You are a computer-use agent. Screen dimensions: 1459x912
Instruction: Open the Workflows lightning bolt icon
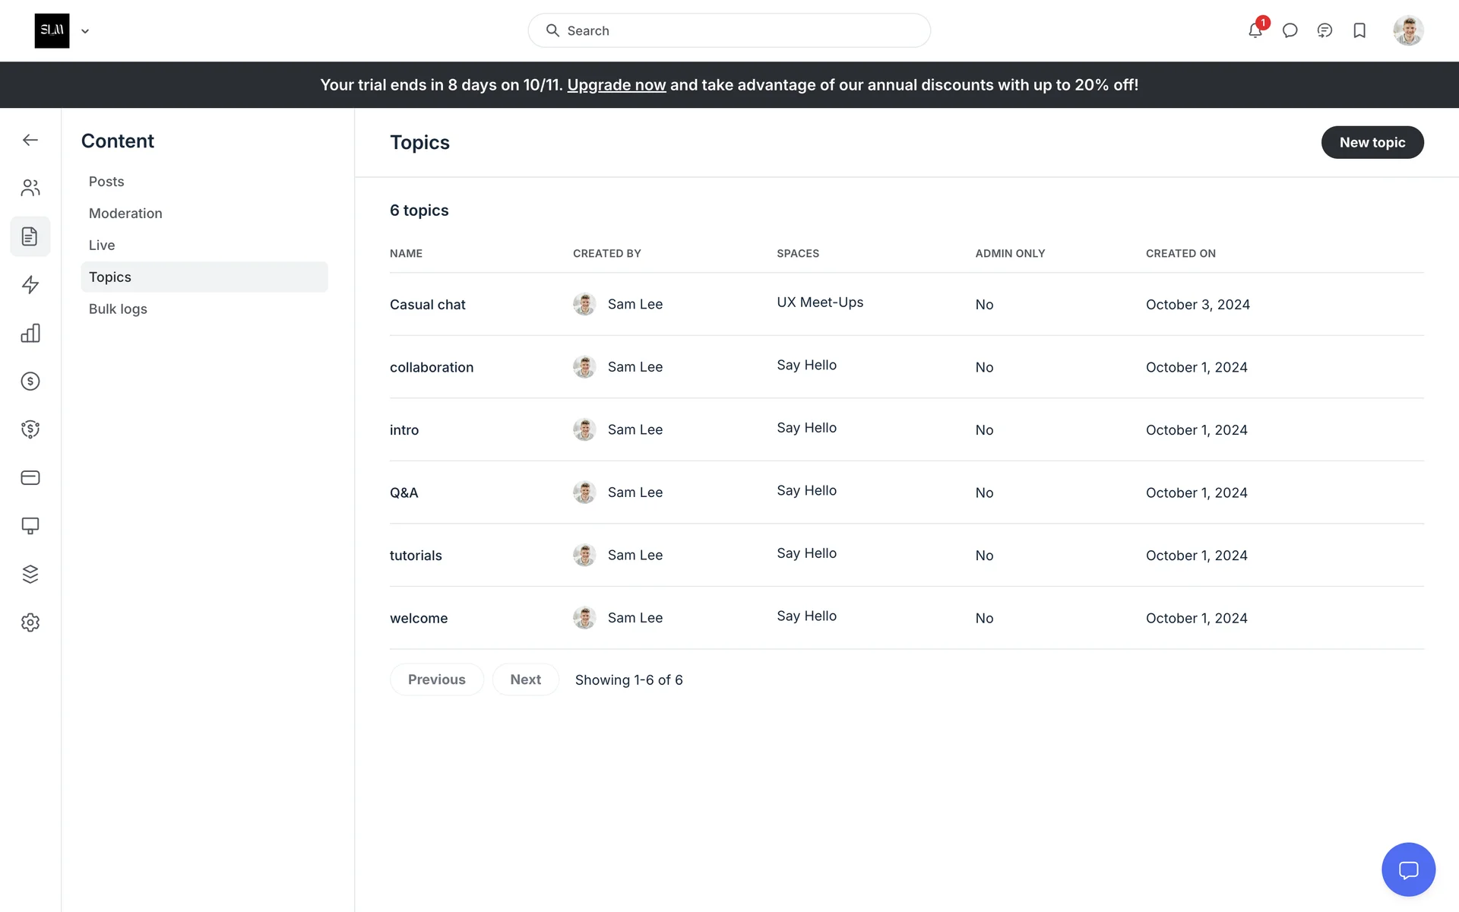[x=30, y=285]
